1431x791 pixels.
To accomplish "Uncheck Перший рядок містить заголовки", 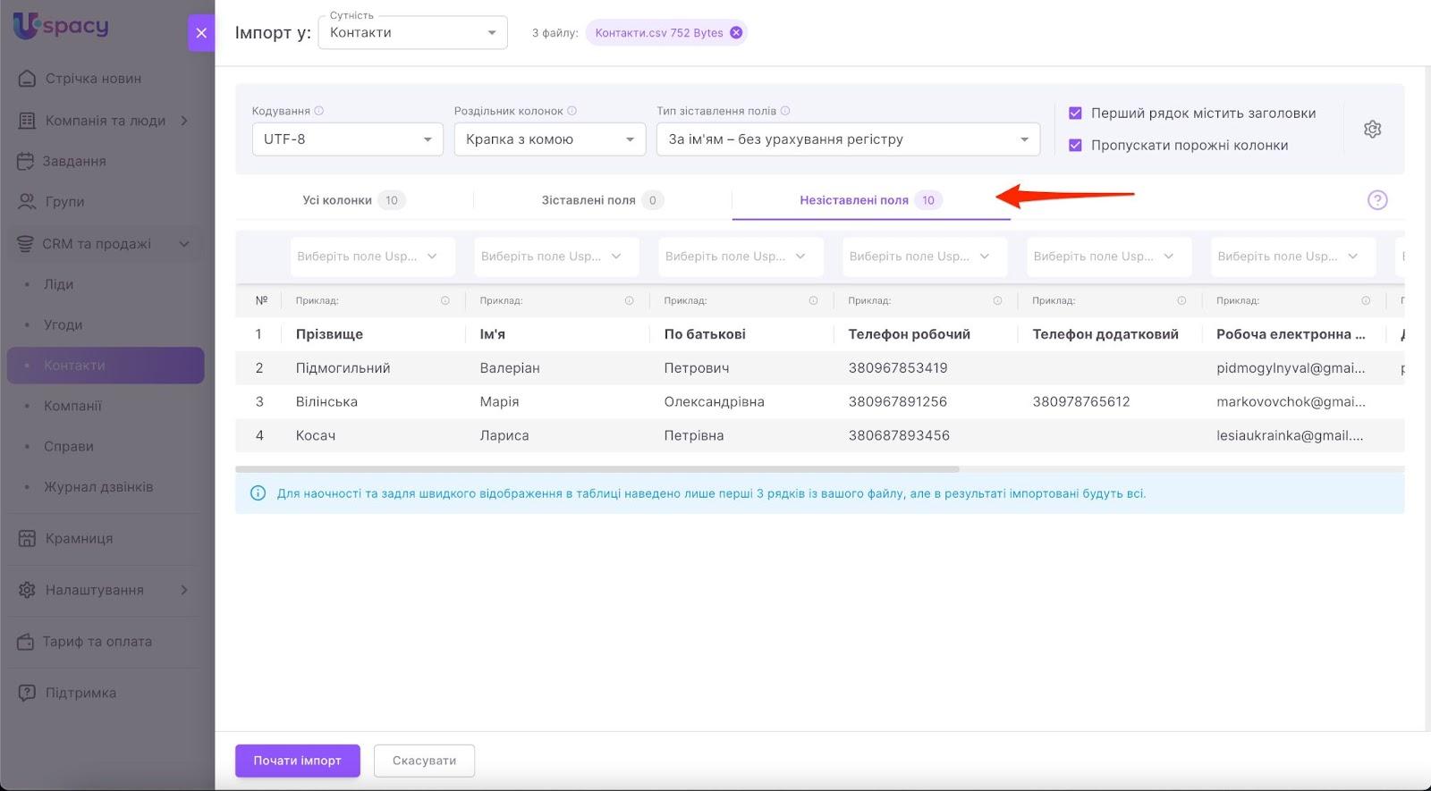I will click(x=1075, y=114).
